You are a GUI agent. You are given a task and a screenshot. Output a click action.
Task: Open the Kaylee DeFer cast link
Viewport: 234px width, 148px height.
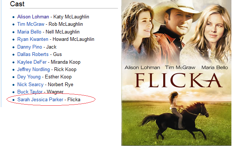click(x=32, y=62)
